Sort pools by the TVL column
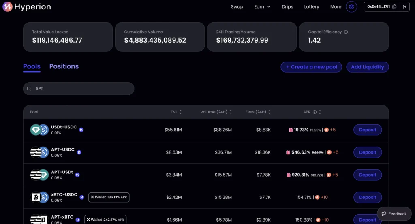Image resolution: width=415 pixels, height=224 pixels. 181,112
